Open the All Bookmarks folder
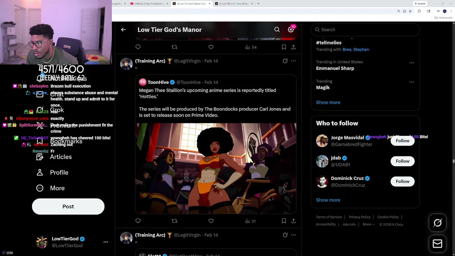This screenshot has height=256, width=455. (x=444, y=18)
